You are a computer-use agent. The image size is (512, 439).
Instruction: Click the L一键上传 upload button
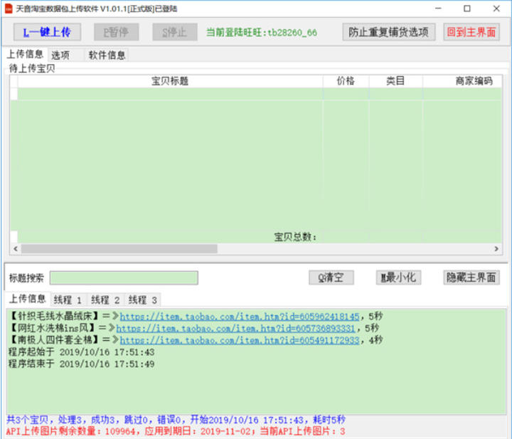[47, 32]
